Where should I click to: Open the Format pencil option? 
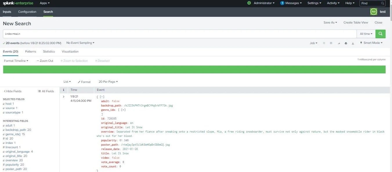[x=84, y=82]
